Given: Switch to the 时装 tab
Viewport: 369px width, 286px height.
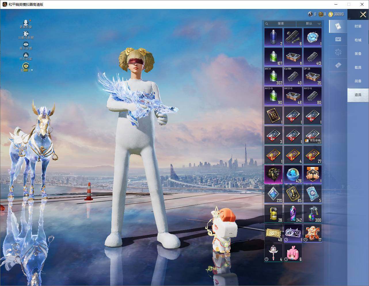Looking at the screenshot, I should 358,26.
